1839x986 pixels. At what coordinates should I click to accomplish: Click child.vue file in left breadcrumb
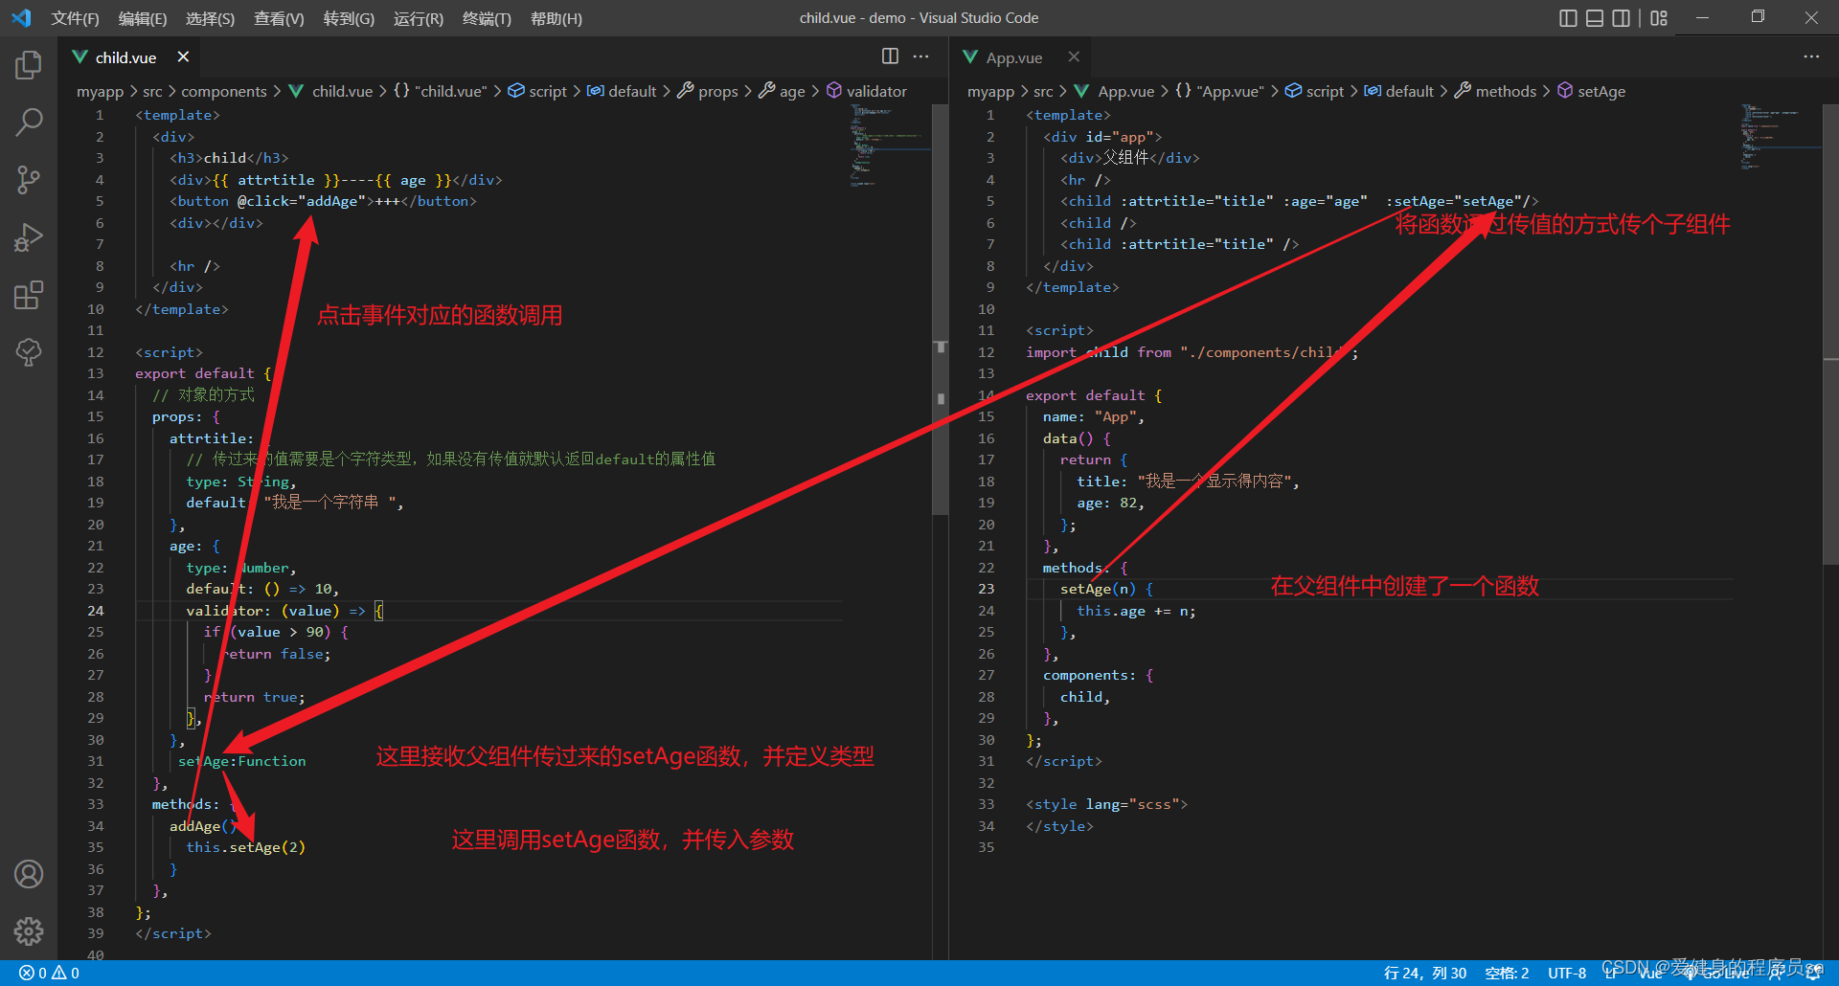tap(342, 91)
